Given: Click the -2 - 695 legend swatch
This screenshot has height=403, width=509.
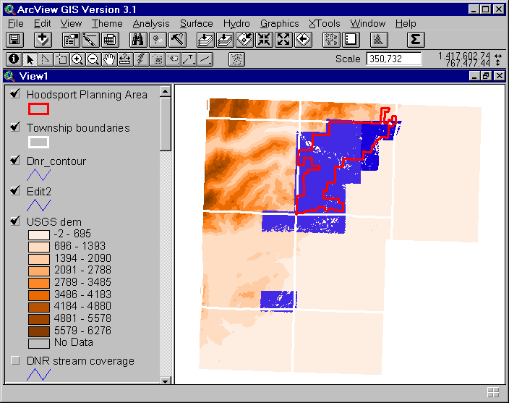Looking at the screenshot, I should pyautogui.click(x=39, y=234).
